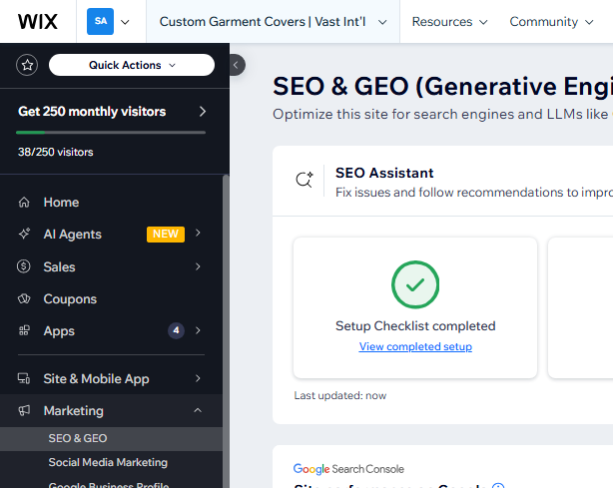Click the Coupons tag icon
This screenshot has width=613, height=488.
click(x=24, y=299)
